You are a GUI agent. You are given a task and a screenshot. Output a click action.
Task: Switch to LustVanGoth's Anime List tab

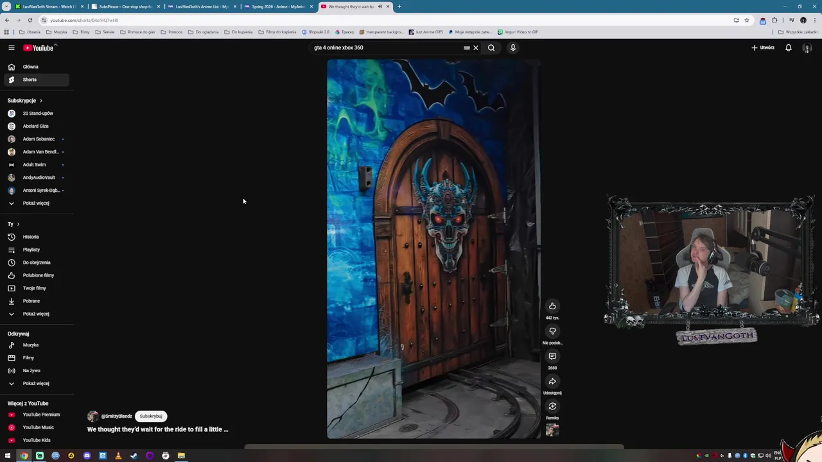click(202, 6)
